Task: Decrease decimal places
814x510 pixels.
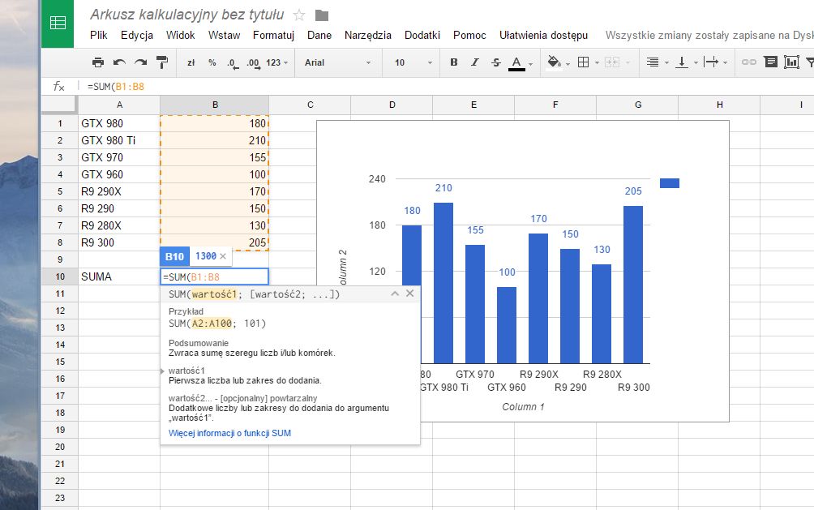Action: click(233, 63)
